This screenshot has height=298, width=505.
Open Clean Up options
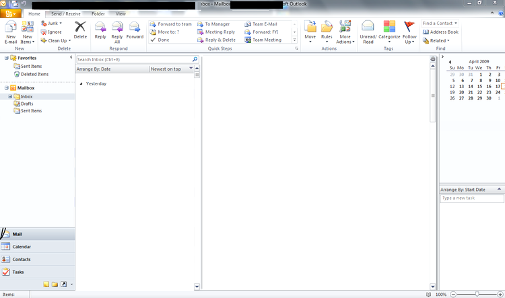pos(55,40)
